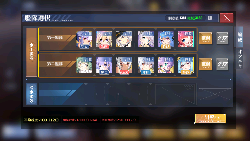Screen dimensions: 250x141
Task: Launch the sortie with 出撃へ WEIGH ANCHOR
Action: (x=211, y=119)
